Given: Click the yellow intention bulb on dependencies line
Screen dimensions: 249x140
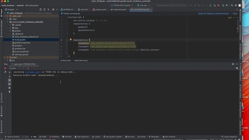Looking at the screenshot, I should coord(71,39).
